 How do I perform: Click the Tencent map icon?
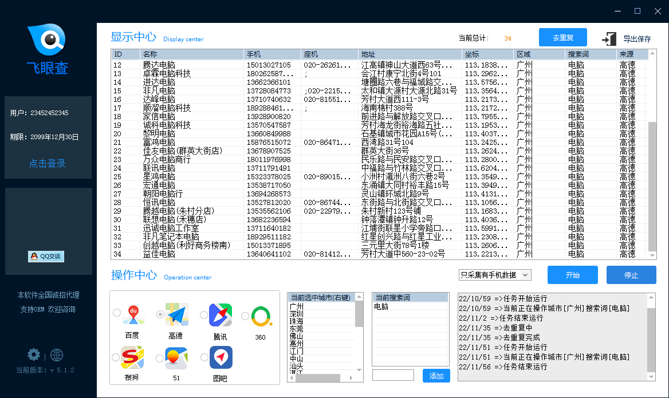coord(221,315)
